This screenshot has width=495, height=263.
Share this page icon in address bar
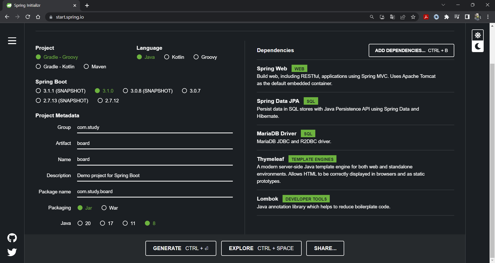(403, 17)
